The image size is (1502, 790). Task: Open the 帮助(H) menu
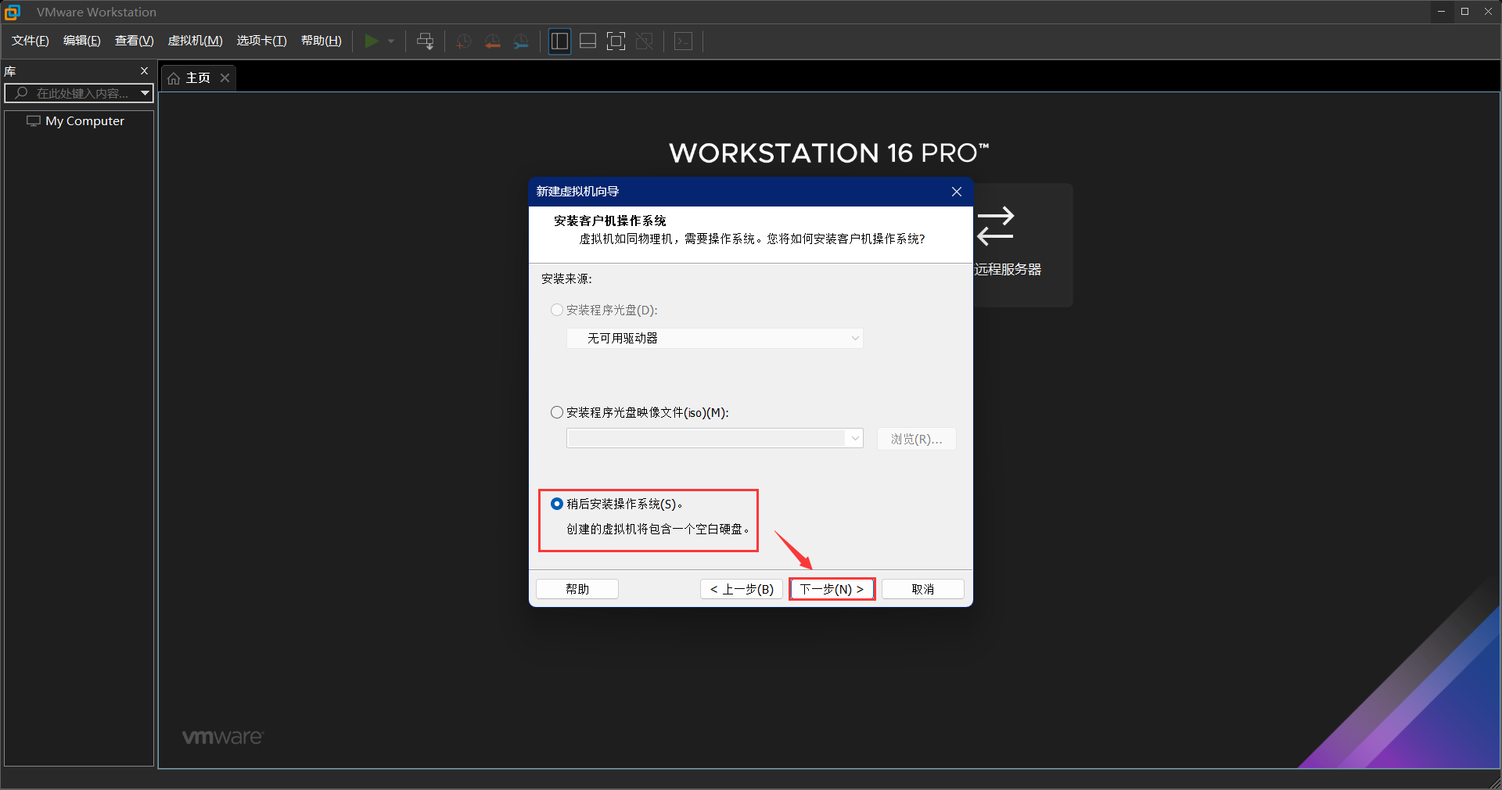(322, 41)
